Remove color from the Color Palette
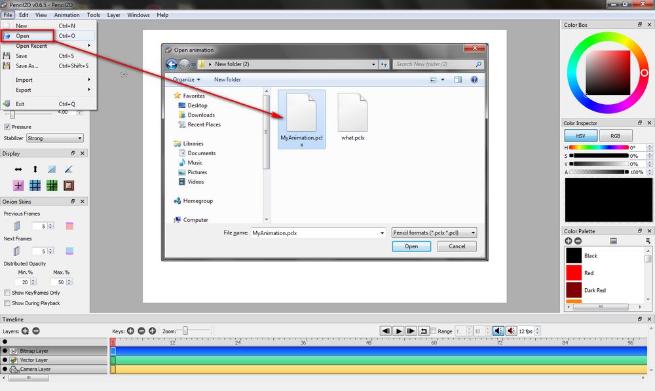655x391 pixels. pos(578,241)
